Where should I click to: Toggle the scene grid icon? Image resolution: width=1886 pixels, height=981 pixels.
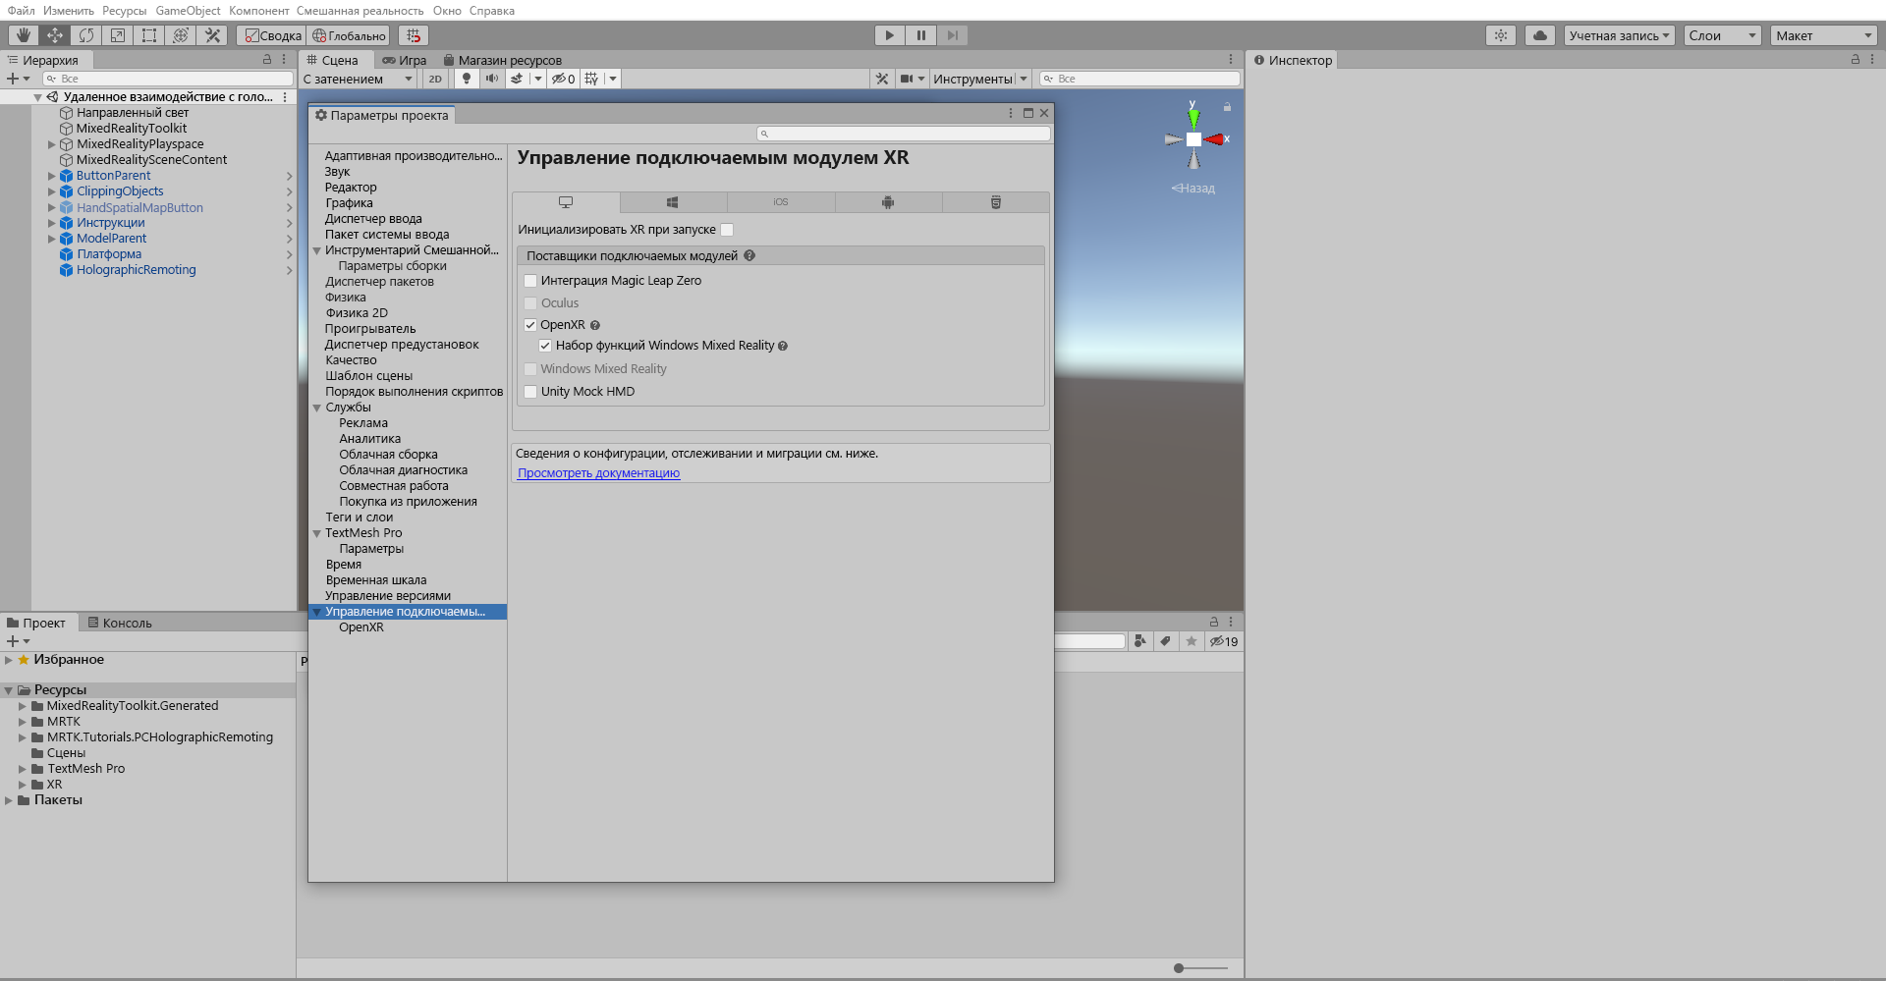click(591, 79)
